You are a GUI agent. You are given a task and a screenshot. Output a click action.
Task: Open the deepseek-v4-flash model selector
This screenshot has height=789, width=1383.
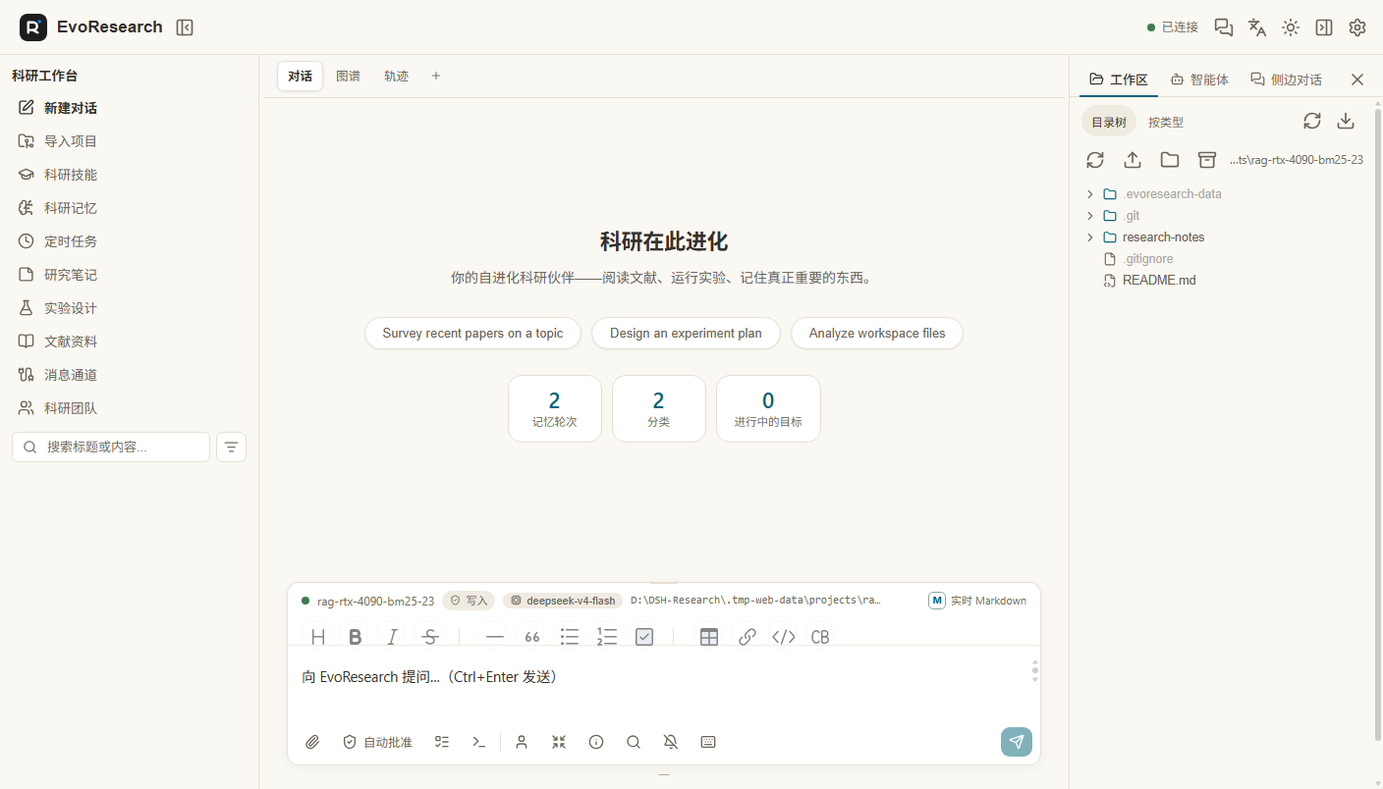pos(563,601)
